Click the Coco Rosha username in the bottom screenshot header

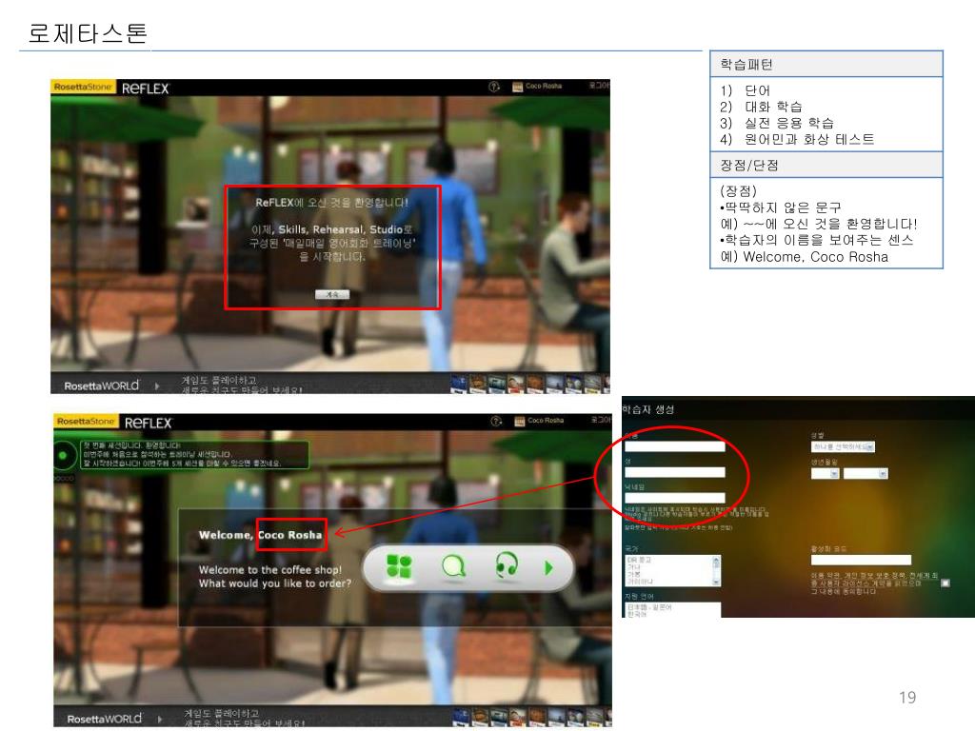coord(546,420)
